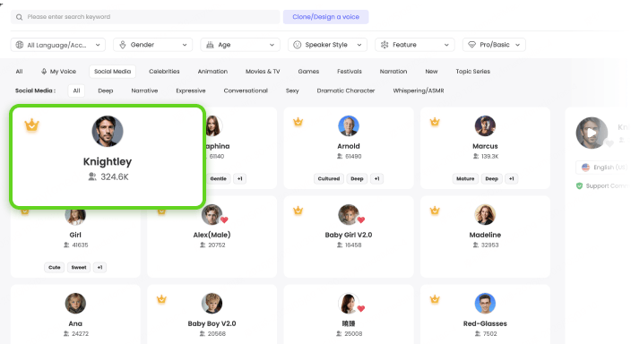The image size is (631, 344).
Task: Click Knightley's avatar picture
Action: 108,132
